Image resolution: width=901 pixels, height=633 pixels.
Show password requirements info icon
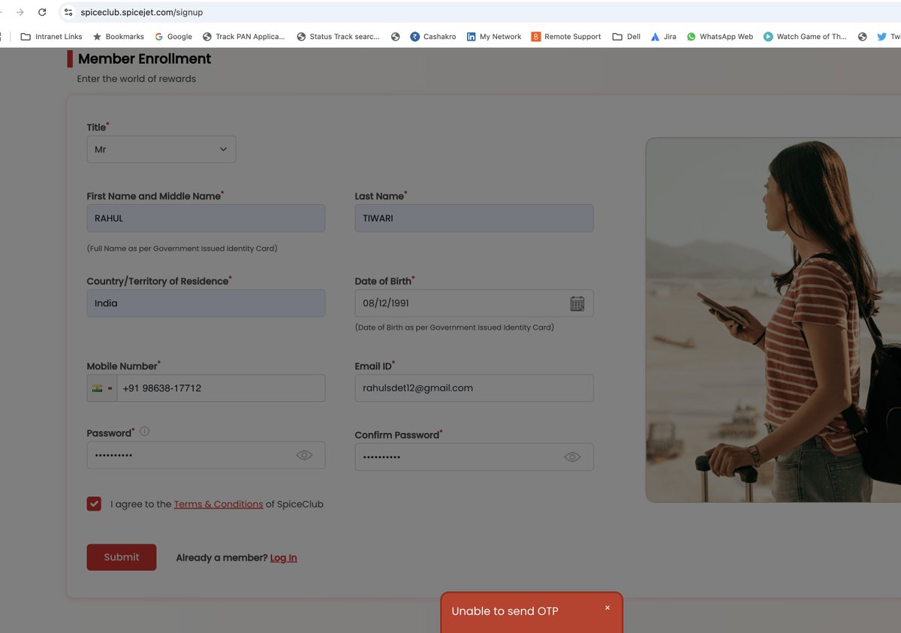145,431
